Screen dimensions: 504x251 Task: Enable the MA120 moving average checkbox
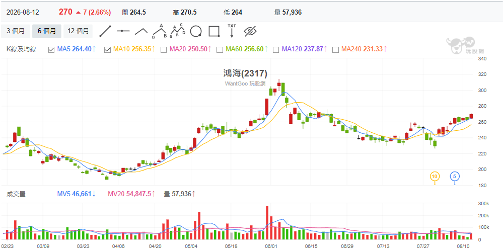pyautogui.click(x=276, y=49)
